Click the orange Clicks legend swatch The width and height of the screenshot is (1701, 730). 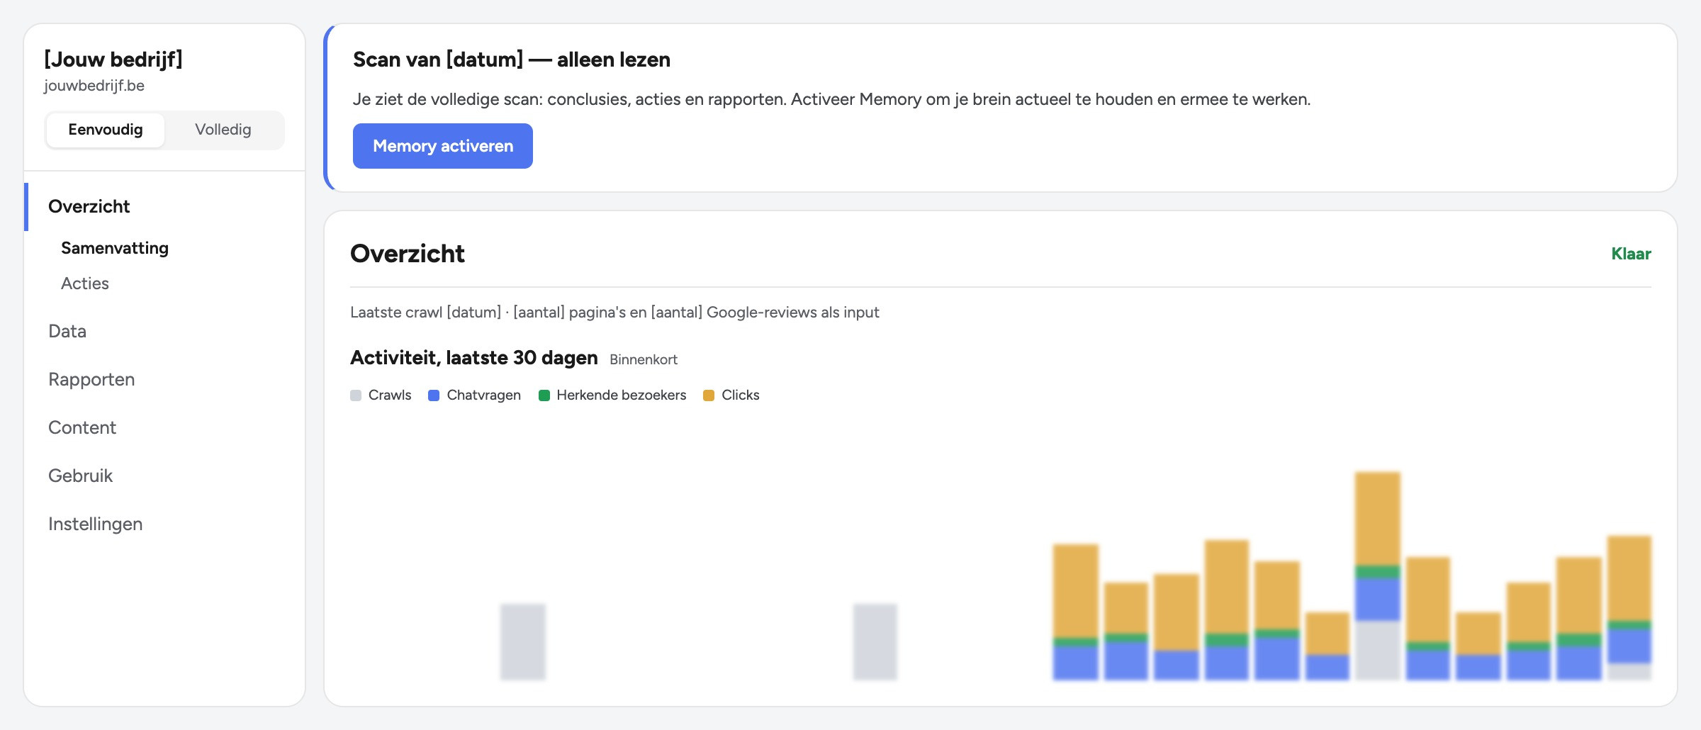pos(709,395)
